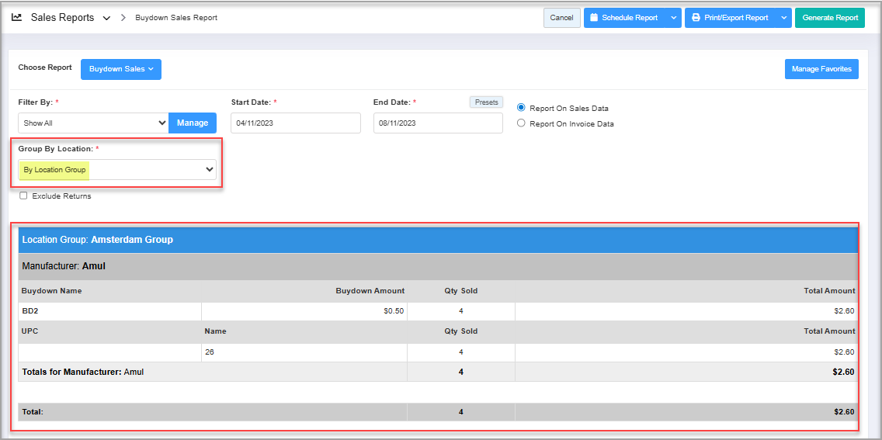Expand the Sales Reports menu chevron
882x440 pixels.
point(106,18)
